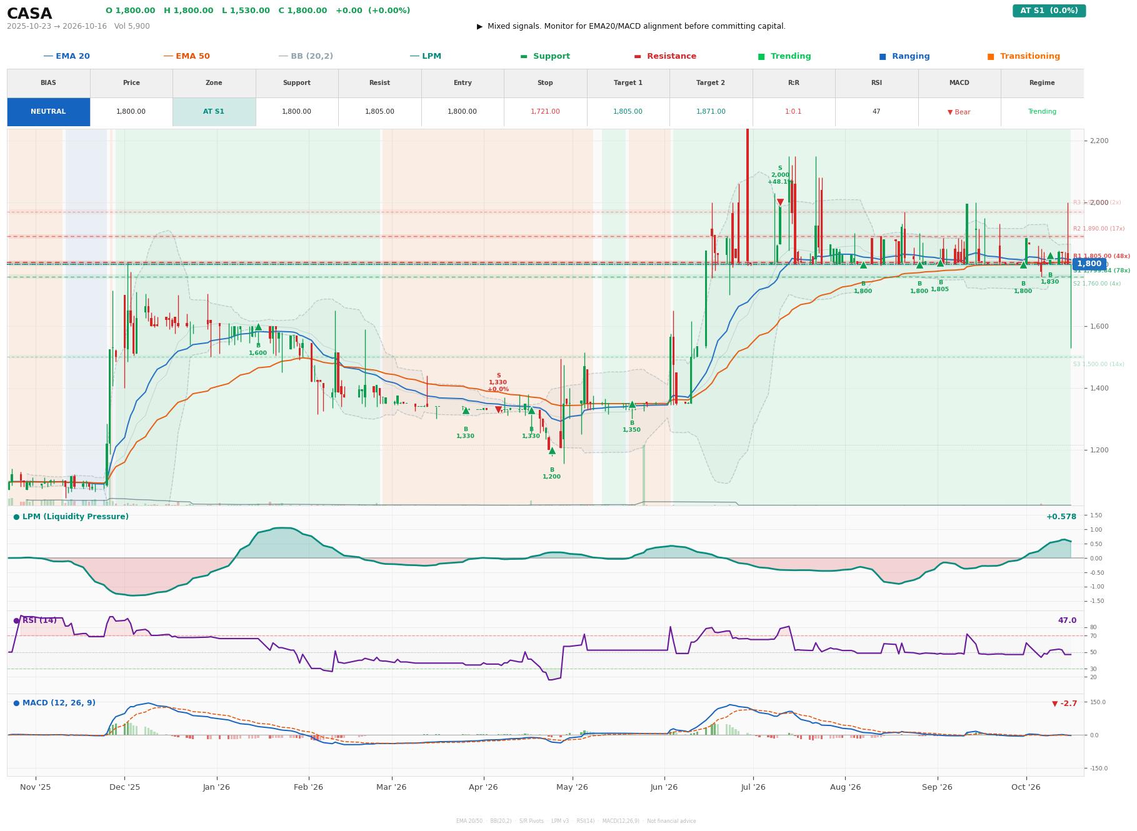Screen dimensions: 1137x831
Task: Click the Stop value 1,721.00
Action: (x=545, y=112)
